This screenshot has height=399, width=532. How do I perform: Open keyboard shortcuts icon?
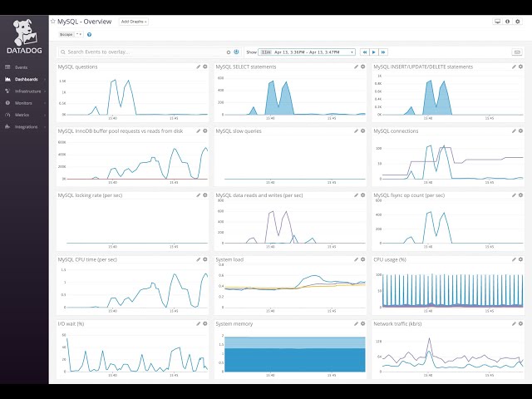pos(517,52)
